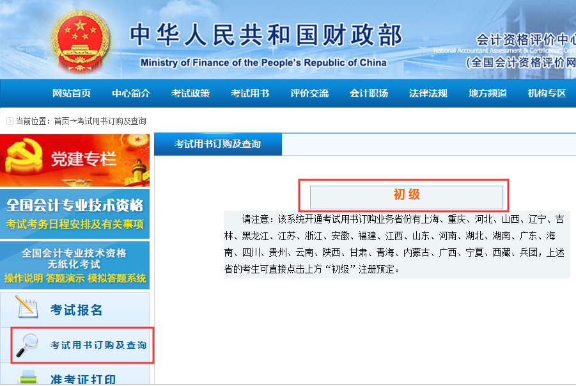Open the 会计职场 menu

point(369,93)
